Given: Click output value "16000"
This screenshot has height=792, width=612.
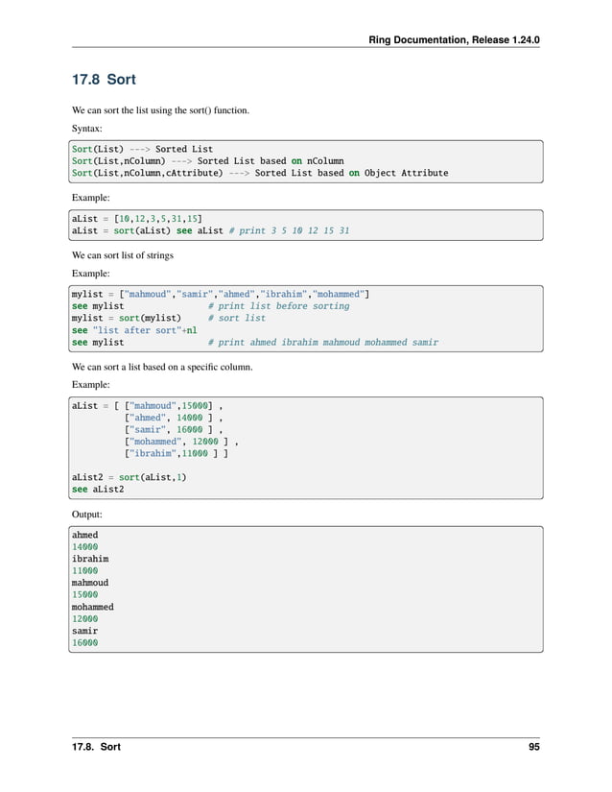Looking at the screenshot, I should point(84,643).
